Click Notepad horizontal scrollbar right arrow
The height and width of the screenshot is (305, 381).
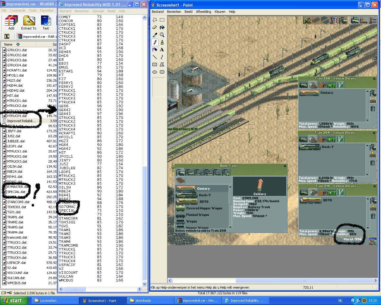(139, 289)
